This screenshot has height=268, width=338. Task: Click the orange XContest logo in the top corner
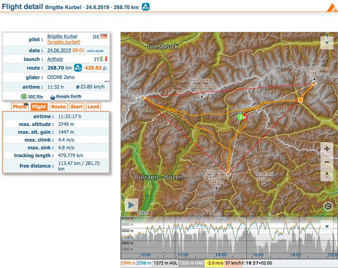point(332,7)
